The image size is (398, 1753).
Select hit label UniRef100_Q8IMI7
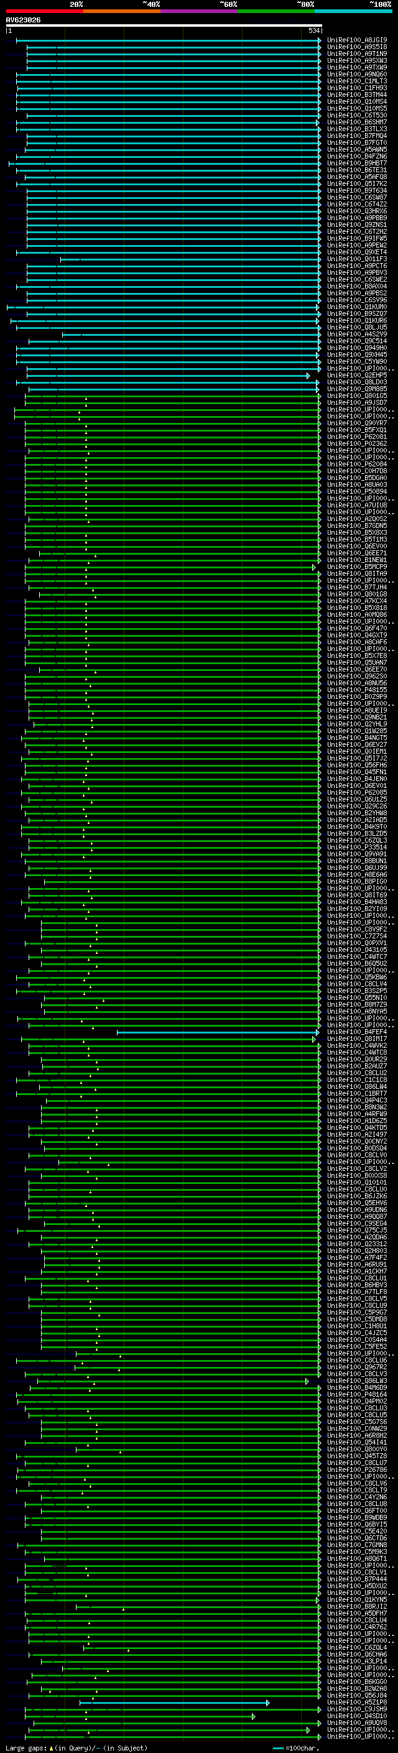point(357,1039)
